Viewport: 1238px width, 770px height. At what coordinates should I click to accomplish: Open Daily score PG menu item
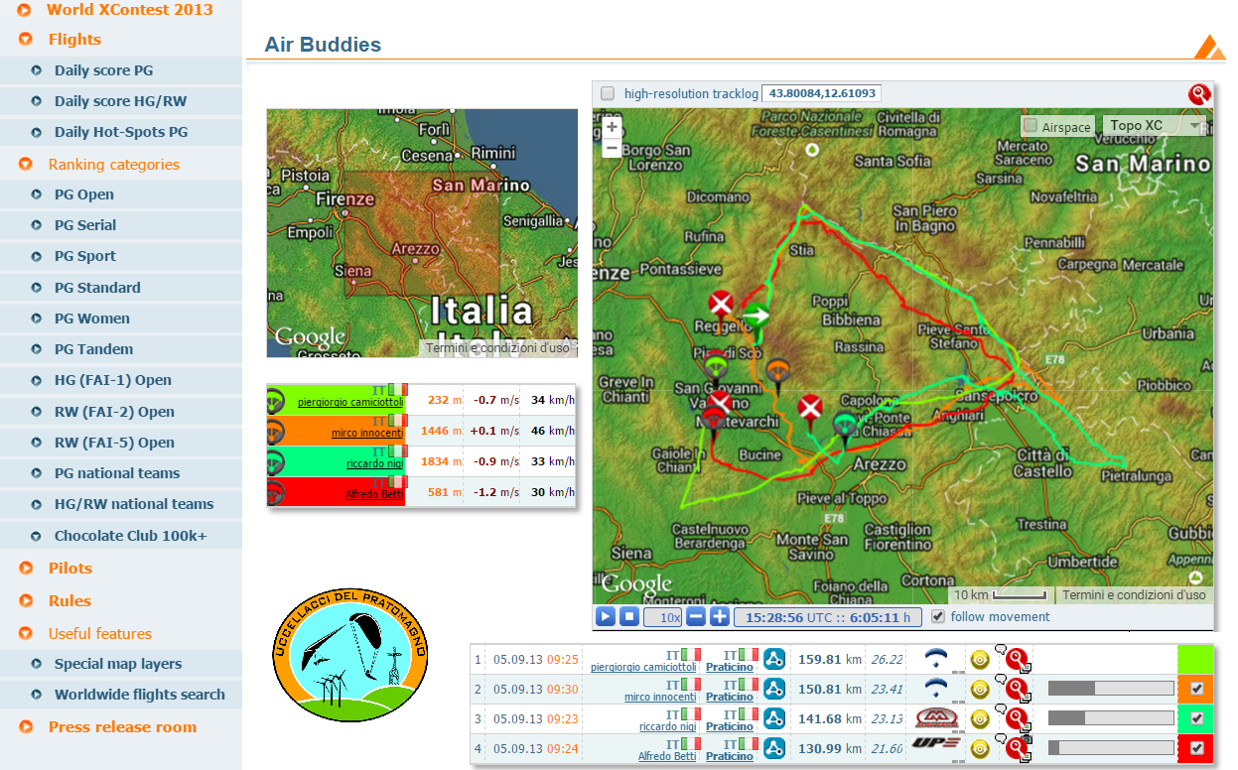103,70
